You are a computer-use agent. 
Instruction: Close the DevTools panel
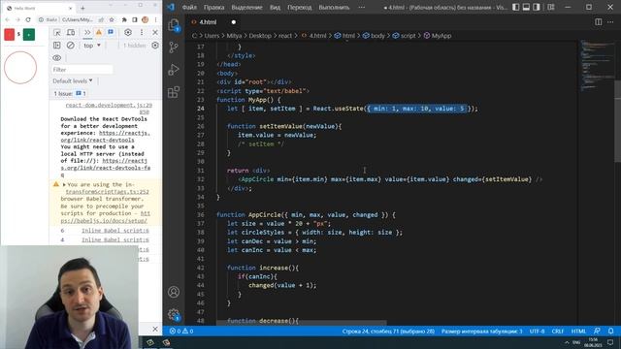click(155, 32)
